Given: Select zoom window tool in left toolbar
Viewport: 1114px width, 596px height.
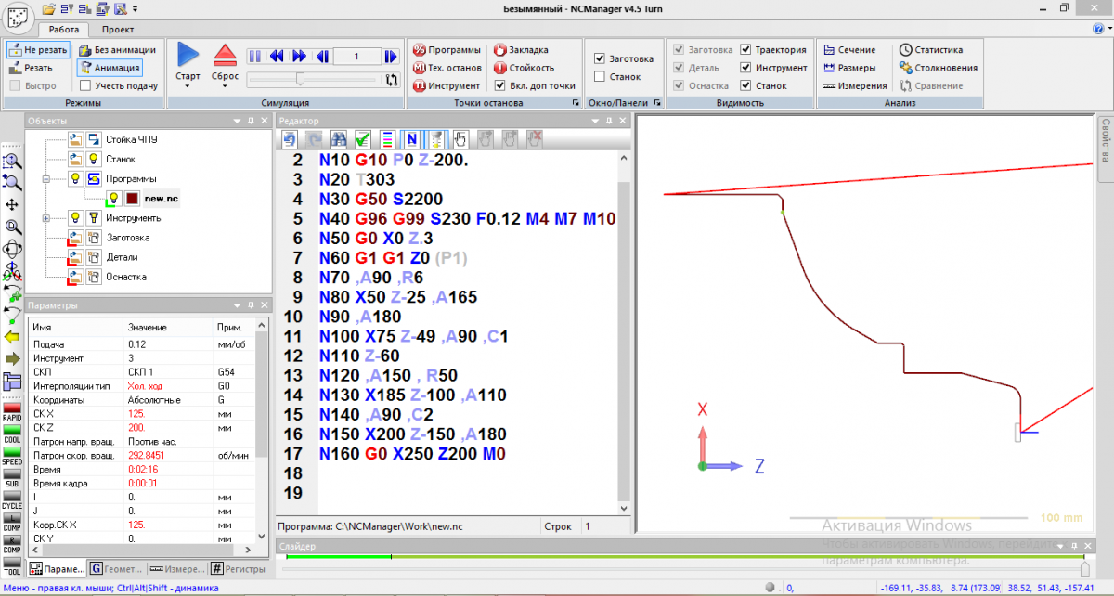Looking at the screenshot, I should 12,160.
